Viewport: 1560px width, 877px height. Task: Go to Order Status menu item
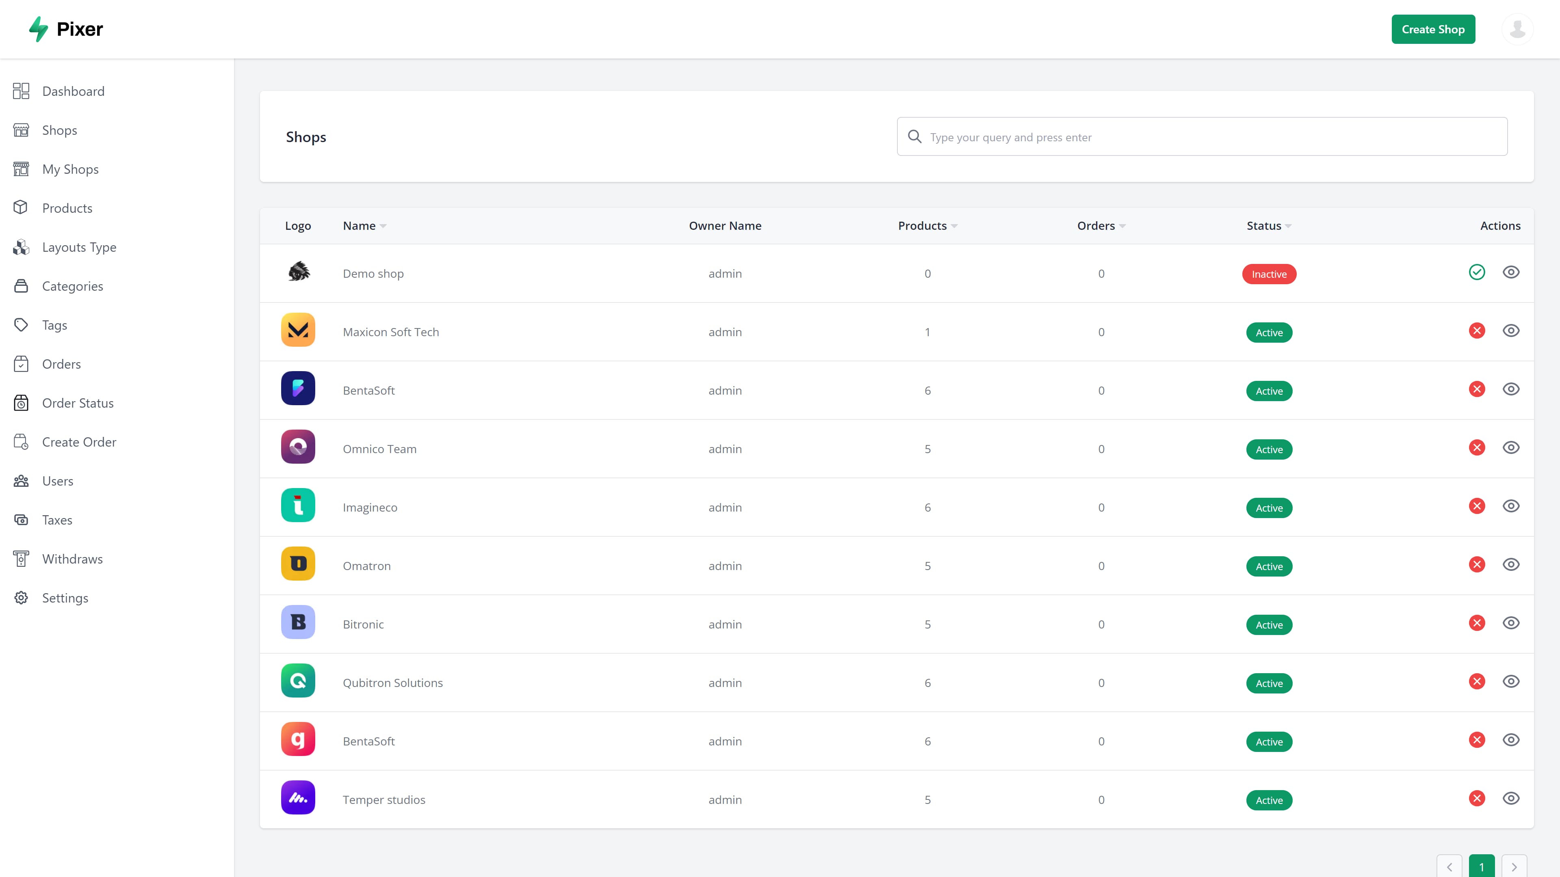[x=78, y=403]
